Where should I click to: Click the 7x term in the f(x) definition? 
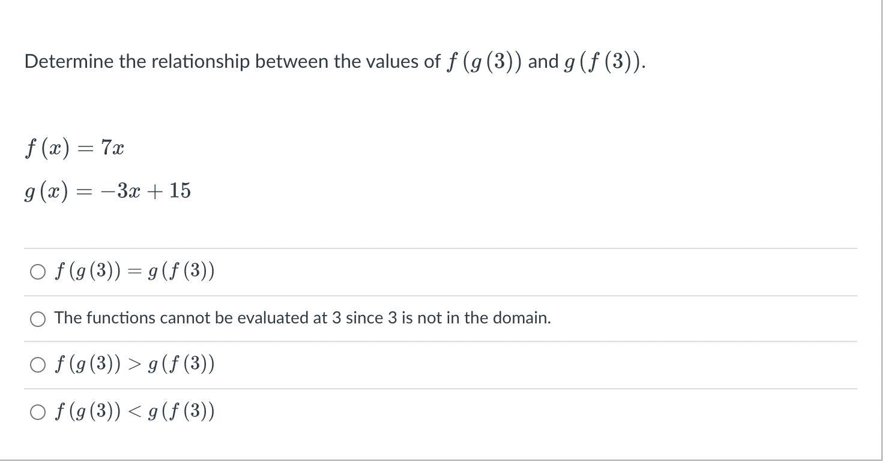(113, 148)
